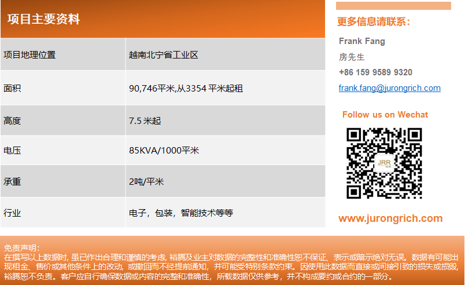Click the 项目地理位置 label cell
Viewport: 465px width, 285px height.
click(x=29, y=55)
